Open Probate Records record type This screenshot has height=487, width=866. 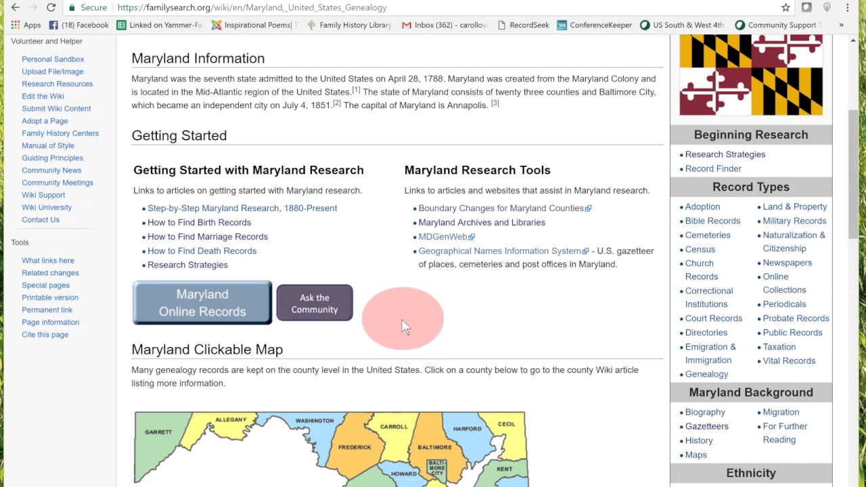[x=796, y=319]
